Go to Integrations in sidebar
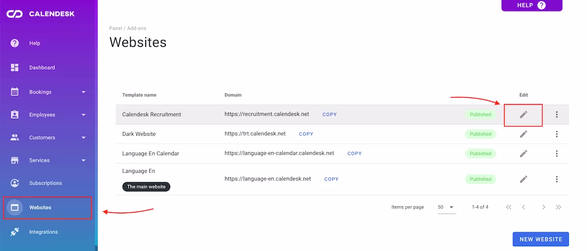This screenshot has width=587, height=251. [x=43, y=232]
